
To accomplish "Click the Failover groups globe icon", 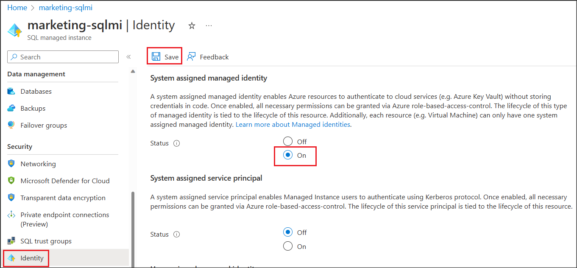I will (11, 126).
